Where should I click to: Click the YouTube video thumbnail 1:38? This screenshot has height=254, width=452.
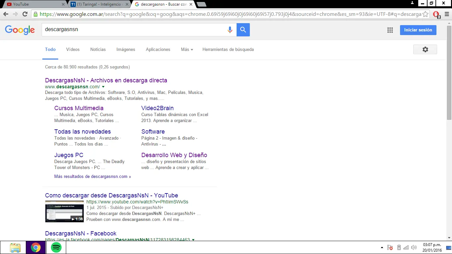click(64, 211)
